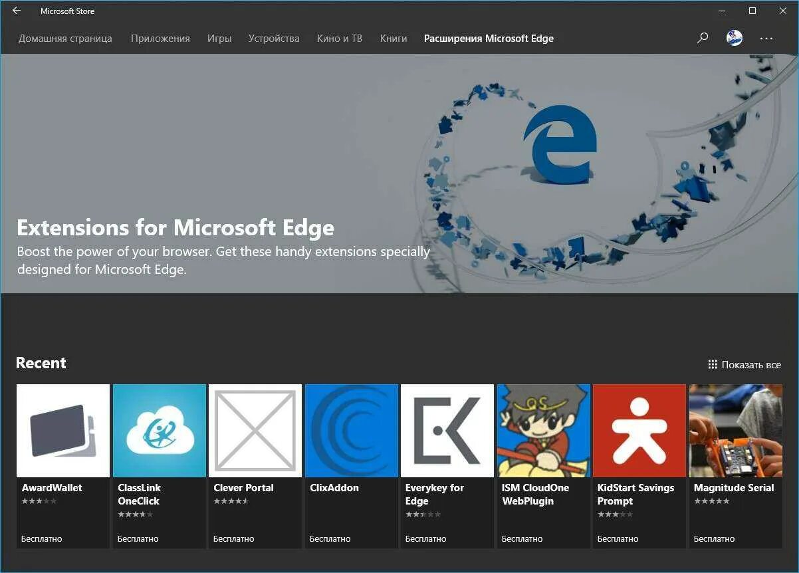
Task: Click the AwardWallet title text
Action: 52,487
